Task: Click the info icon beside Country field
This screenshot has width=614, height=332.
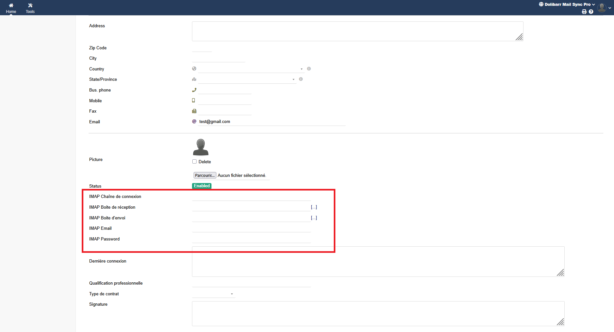Action: 309,69
